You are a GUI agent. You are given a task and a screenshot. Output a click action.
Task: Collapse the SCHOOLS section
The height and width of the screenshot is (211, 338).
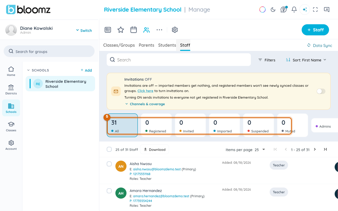click(29, 70)
